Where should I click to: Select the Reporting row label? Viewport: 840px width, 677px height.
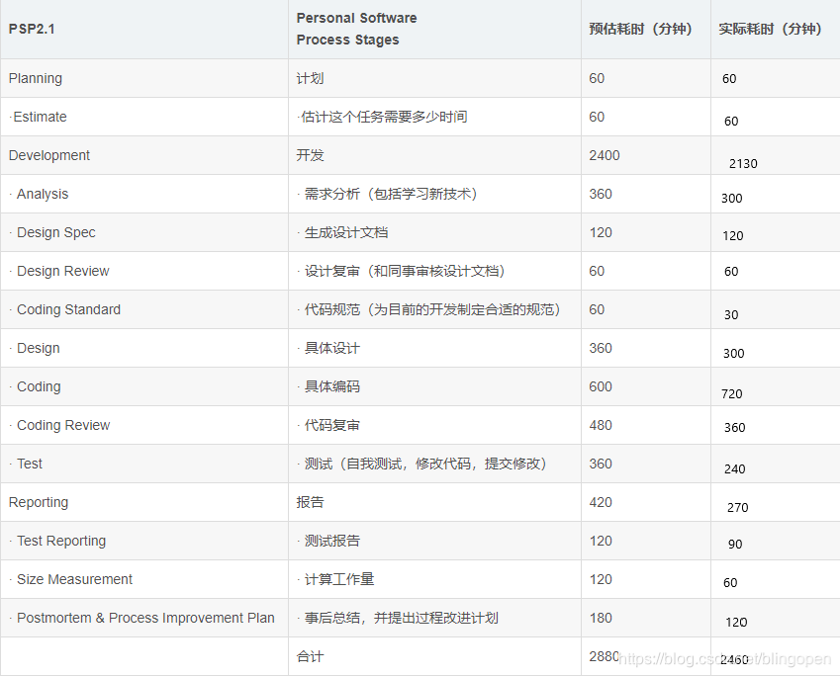click(39, 502)
